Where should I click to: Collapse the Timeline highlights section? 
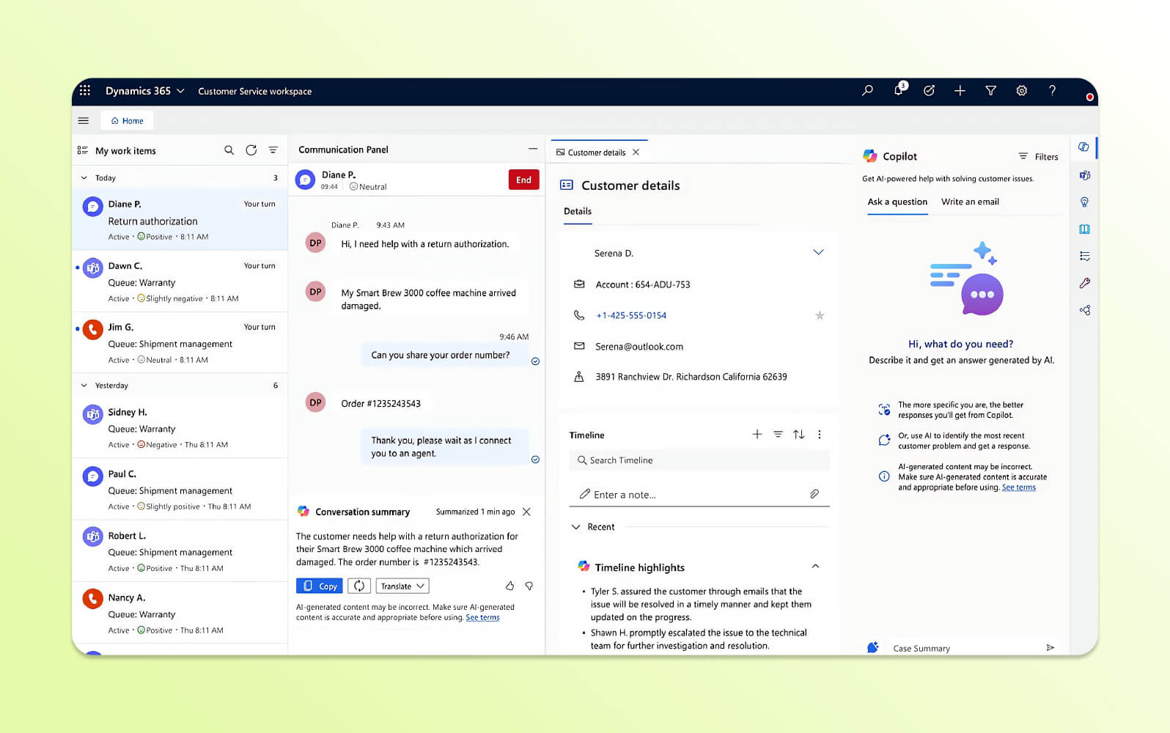tap(815, 567)
